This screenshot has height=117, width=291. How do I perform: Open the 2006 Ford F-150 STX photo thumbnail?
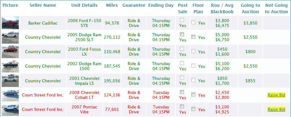(10, 23)
